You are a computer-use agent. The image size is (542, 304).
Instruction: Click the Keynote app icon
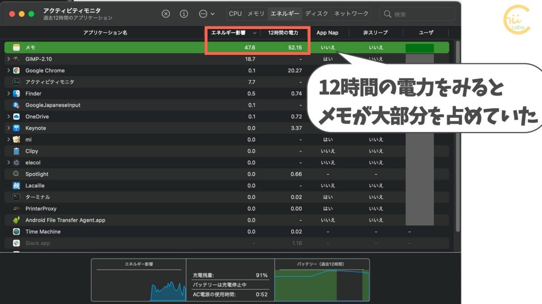click(x=16, y=128)
